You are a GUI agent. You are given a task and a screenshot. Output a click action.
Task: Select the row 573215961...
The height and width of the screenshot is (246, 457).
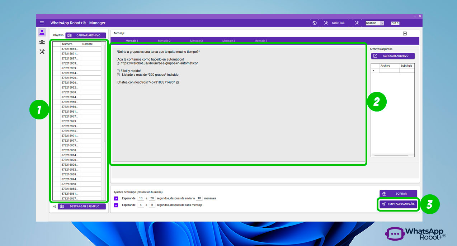tap(77, 112)
